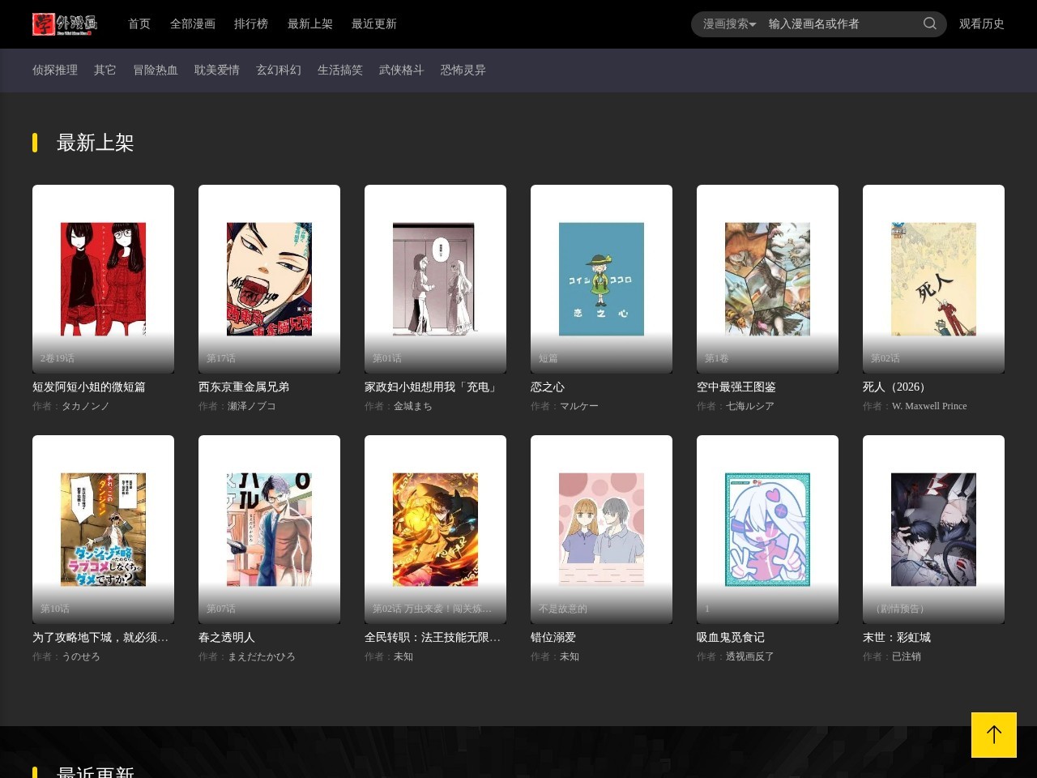Open cover of 恋之心
The height and width of the screenshot is (778, 1037).
point(601,279)
